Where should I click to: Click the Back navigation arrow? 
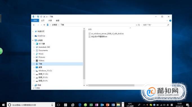(34, 25)
